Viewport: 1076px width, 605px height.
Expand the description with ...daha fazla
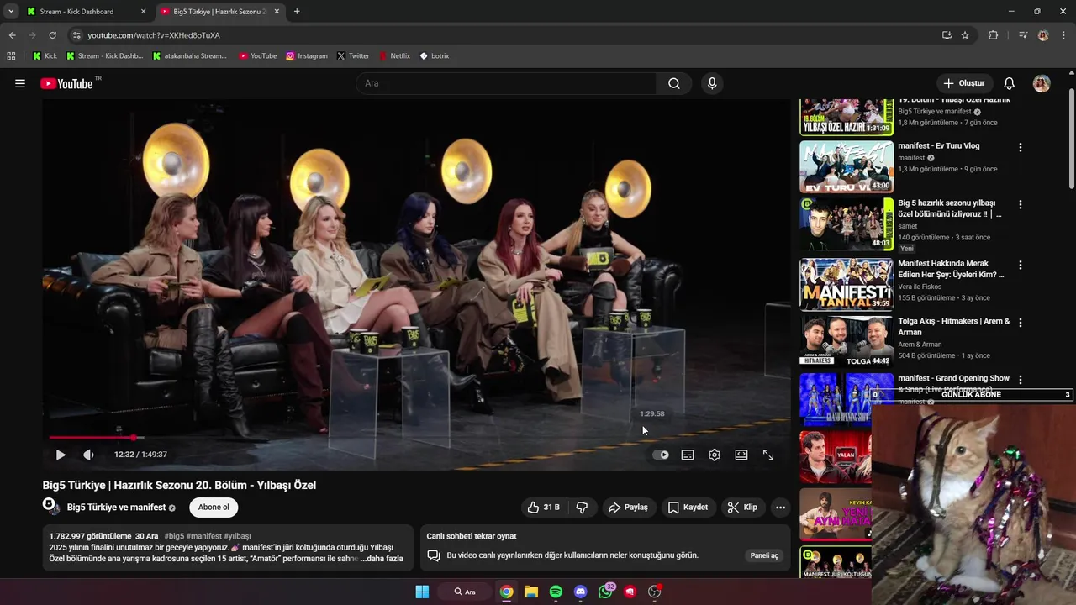382,558
